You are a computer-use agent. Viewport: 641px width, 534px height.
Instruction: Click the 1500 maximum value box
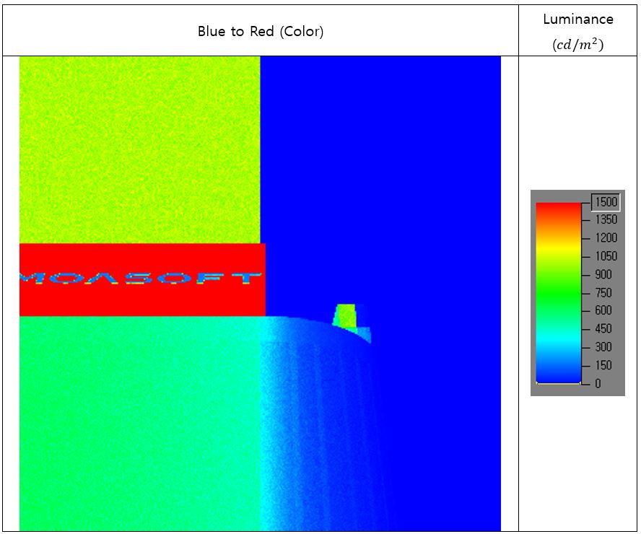606,202
